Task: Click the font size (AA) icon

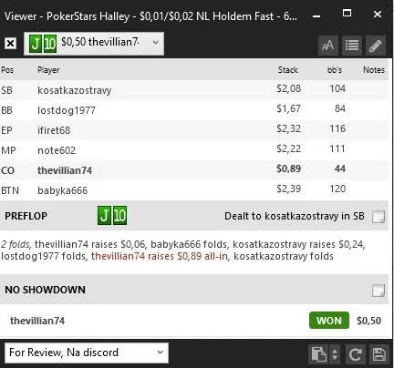Action: 328,46
